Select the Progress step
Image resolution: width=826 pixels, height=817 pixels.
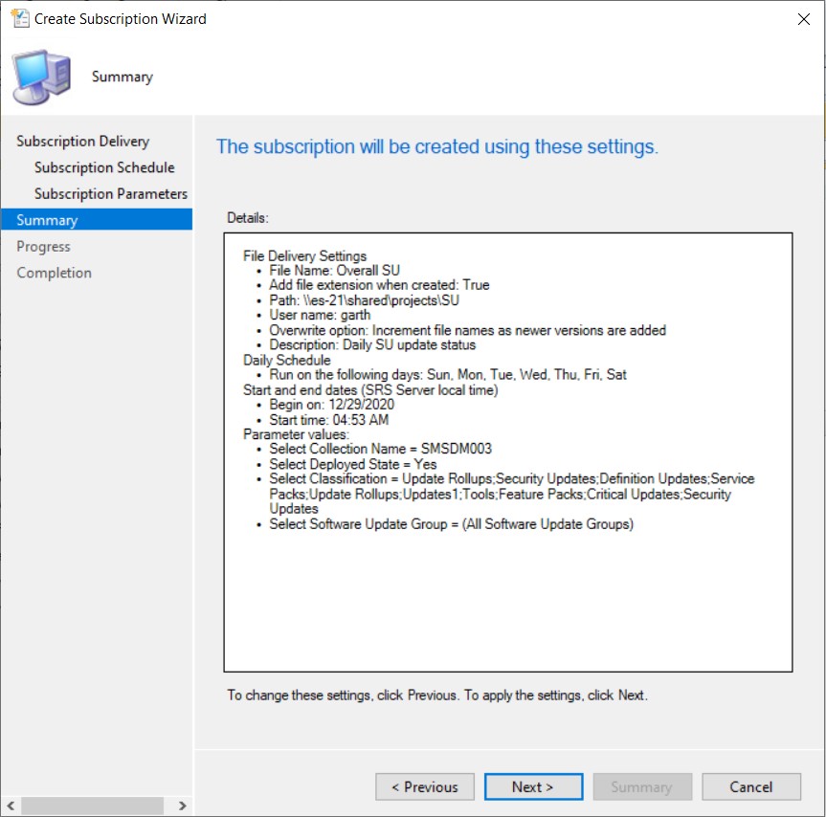pos(44,246)
